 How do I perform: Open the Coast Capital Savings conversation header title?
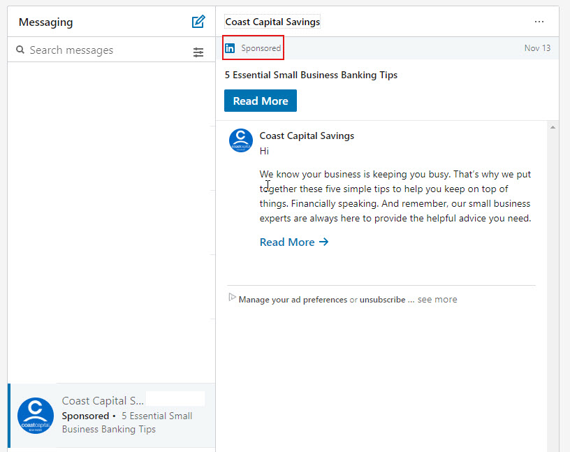[272, 22]
